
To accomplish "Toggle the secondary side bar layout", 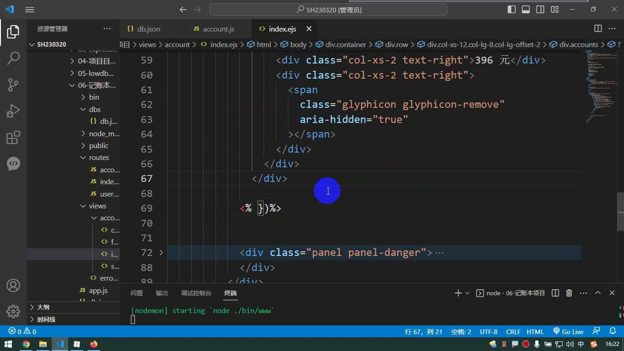I will [540, 10].
